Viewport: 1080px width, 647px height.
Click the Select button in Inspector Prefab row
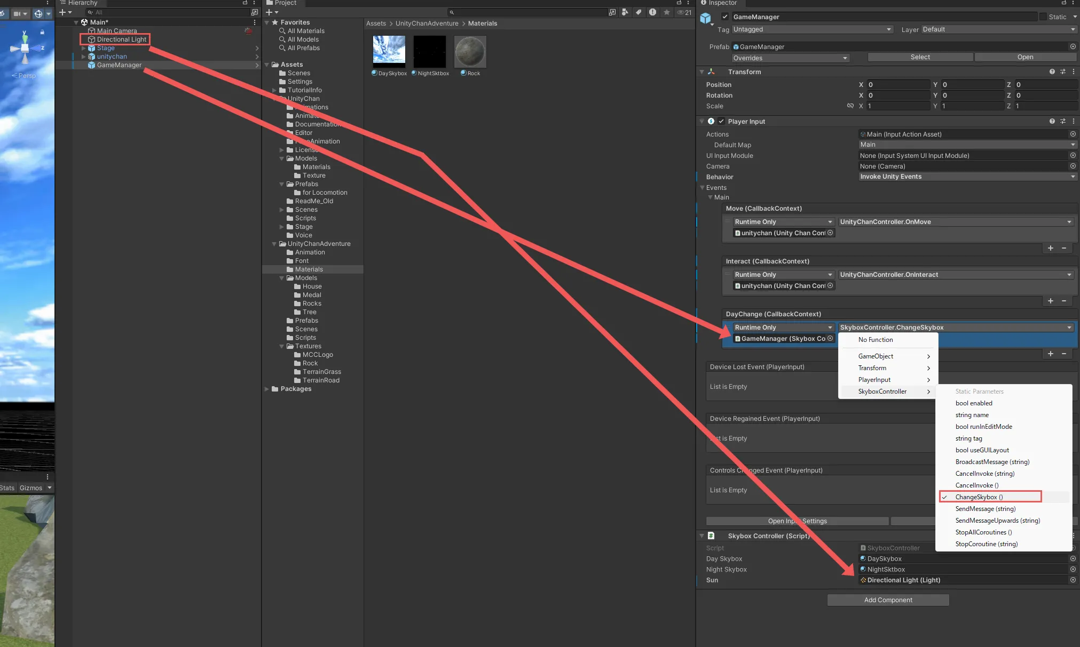(919, 57)
